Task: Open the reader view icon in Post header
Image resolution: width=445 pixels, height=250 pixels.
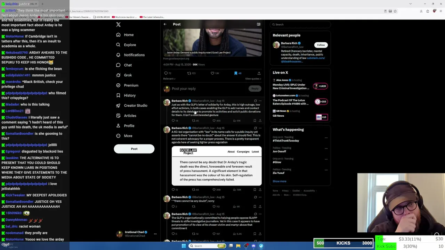Action: point(259,24)
